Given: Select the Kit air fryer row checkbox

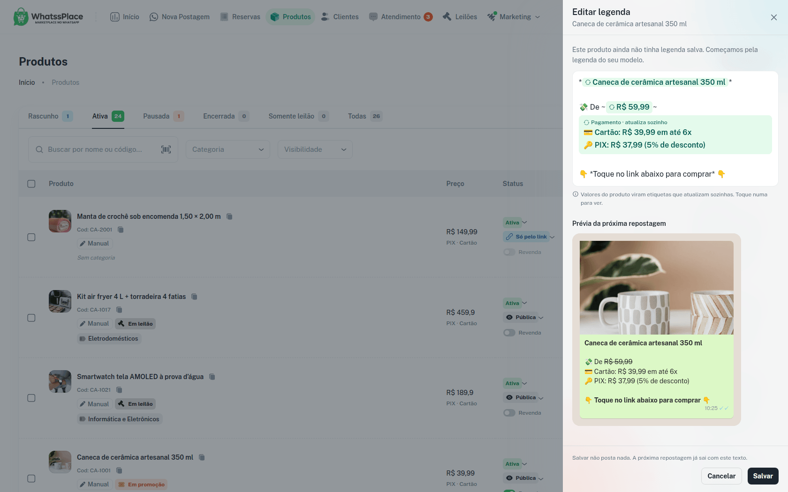Looking at the screenshot, I should click(31, 318).
